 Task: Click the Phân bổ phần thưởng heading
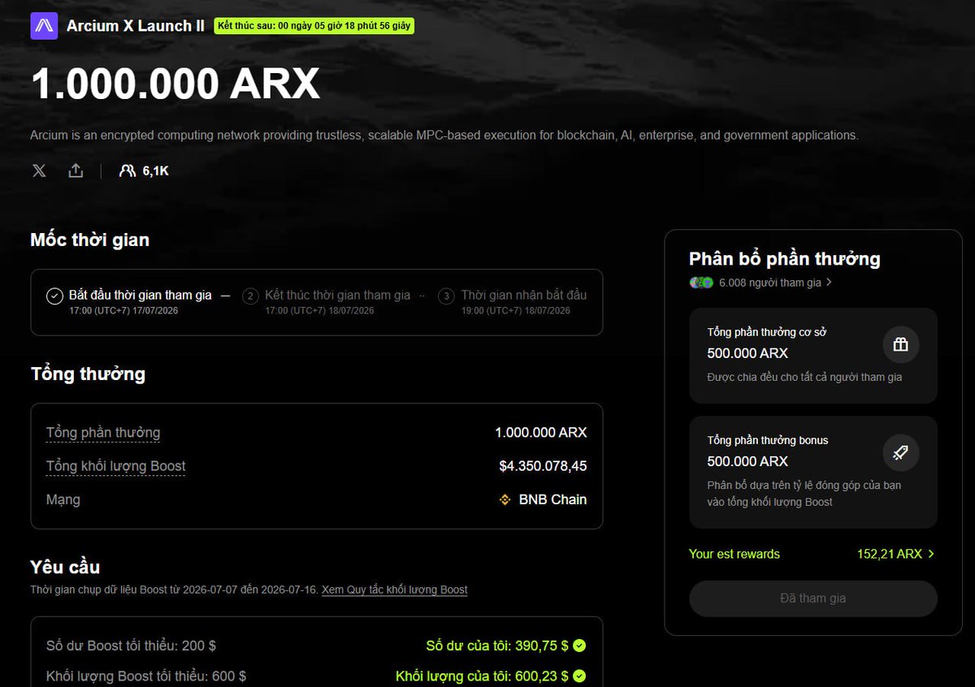click(785, 259)
